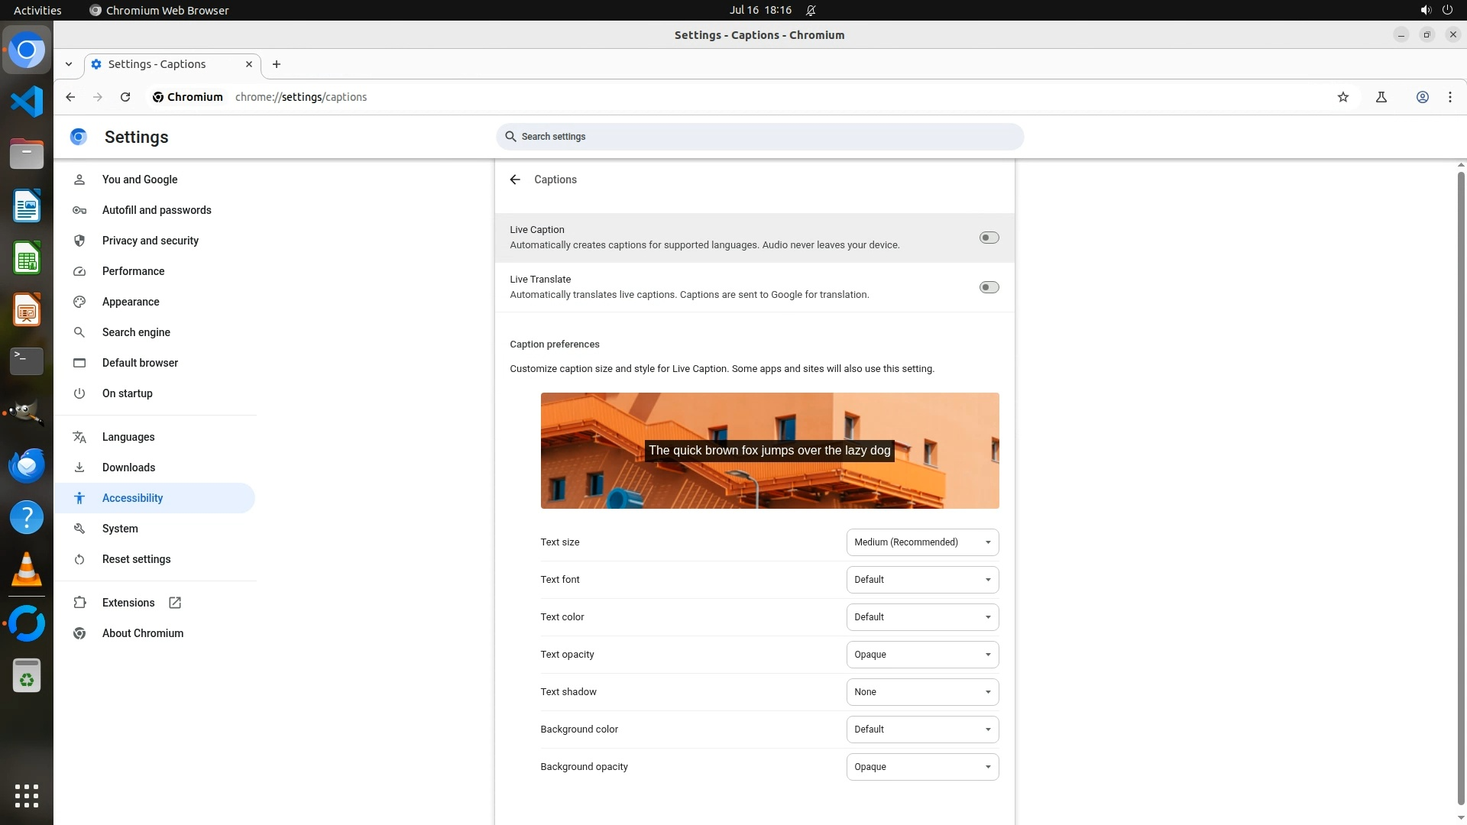
Task: Open the profile avatar icon
Action: (1423, 97)
